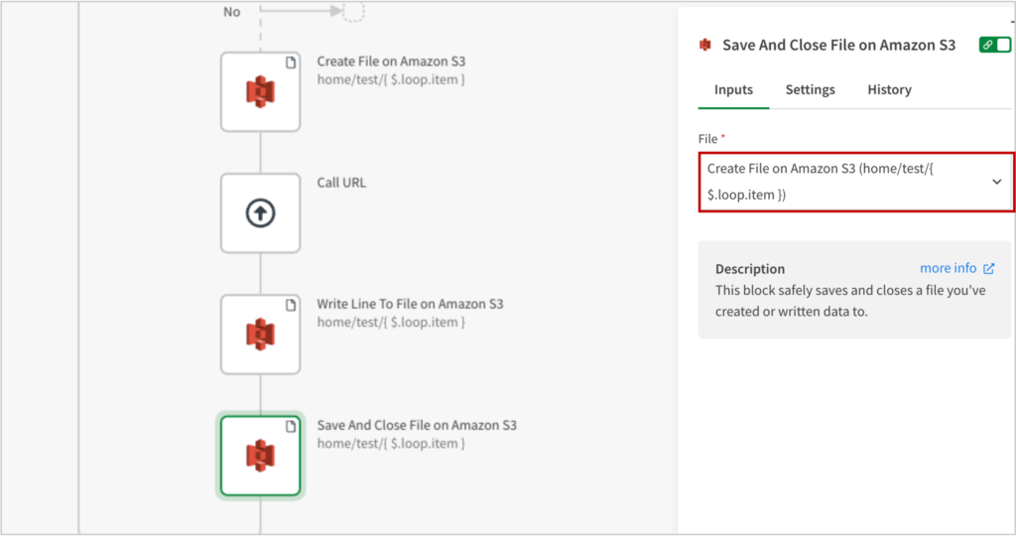Viewport: 1016px width, 536px height.
Task: Click the highlighted Save And Close File block
Action: (260, 455)
